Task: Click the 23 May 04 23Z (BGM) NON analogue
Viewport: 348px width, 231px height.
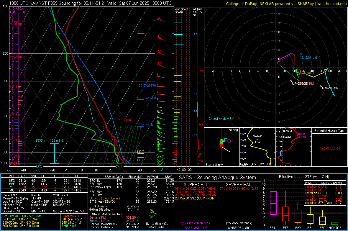Action: click(x=195, y=198)
